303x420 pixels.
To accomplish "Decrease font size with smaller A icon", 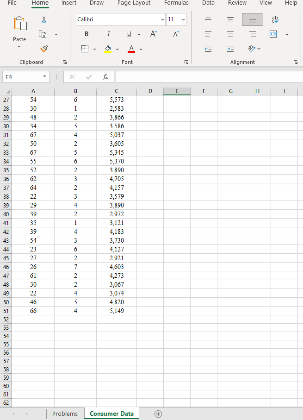I will coord(176,34).
